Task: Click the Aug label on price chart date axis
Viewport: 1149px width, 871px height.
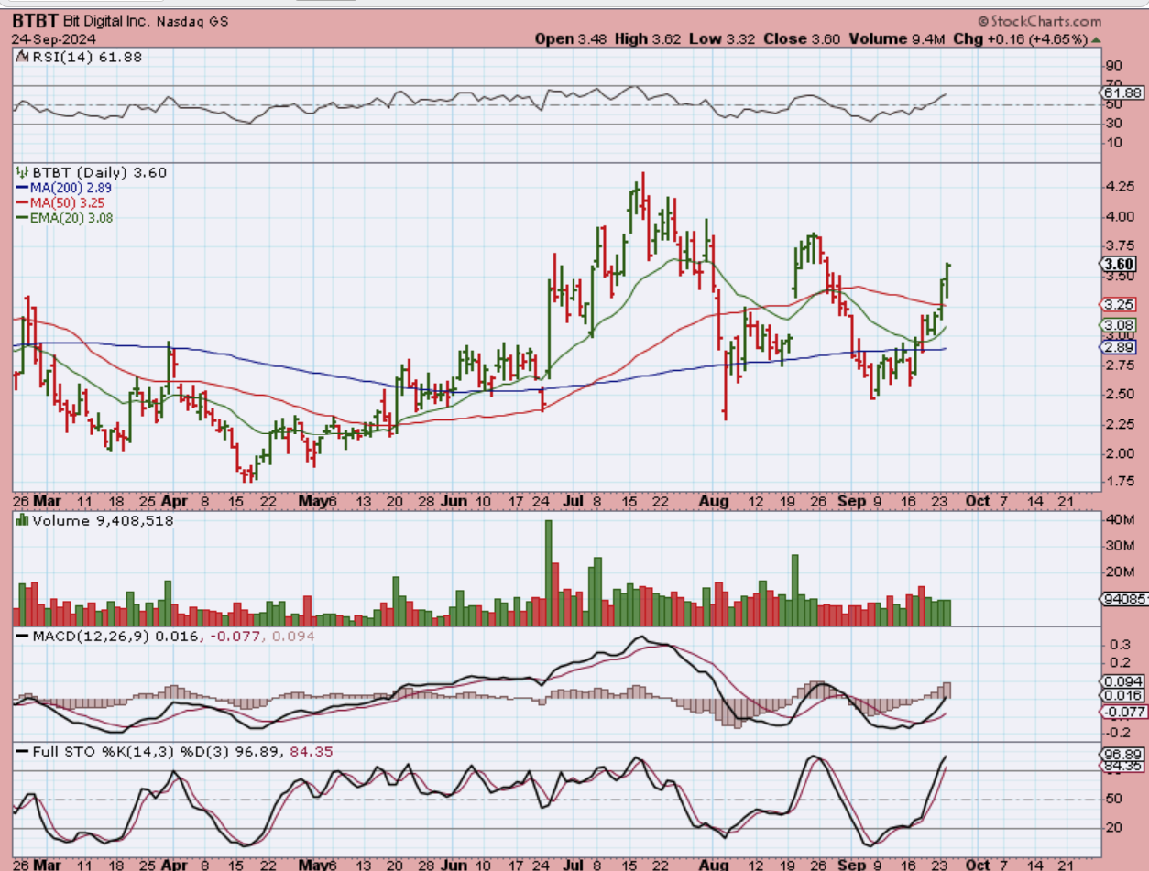Action: [x=714, y=503]
